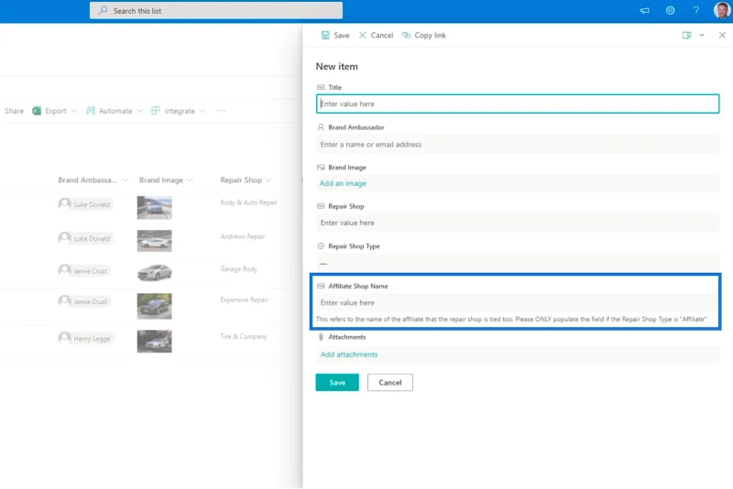The image size is (733, 489).
Task: Expand the chevron beside the edit form icon
Action: (702, 35)
